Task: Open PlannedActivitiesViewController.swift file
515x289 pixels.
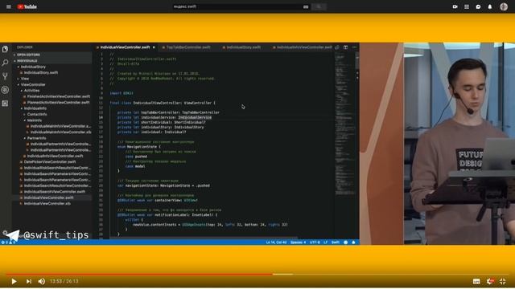Action: click(x=58, y=103)
